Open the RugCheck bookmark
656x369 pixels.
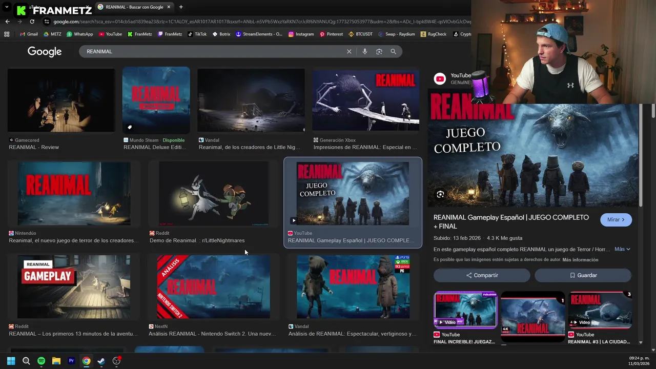[433, 34]
